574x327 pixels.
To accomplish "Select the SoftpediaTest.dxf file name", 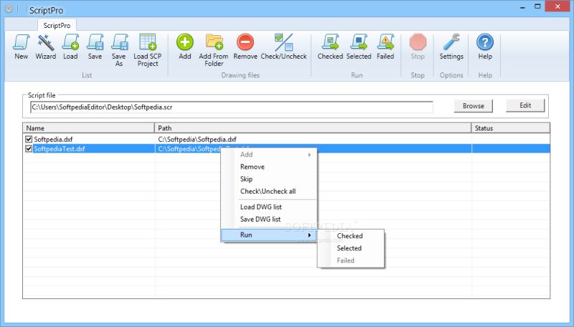I will pos(60,149).
